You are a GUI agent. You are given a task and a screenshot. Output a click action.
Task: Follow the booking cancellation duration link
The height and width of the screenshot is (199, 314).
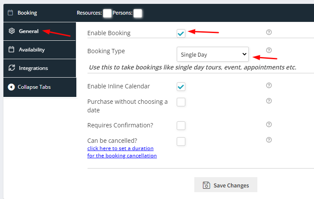(122, 152)
